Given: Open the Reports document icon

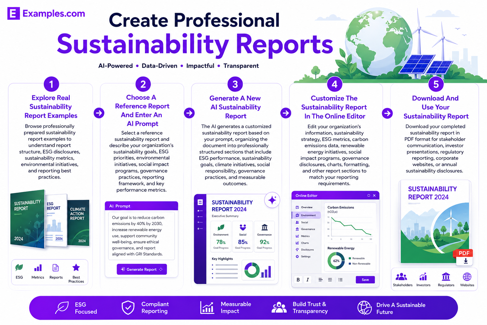Looking at the screenshot, I should coord(55,268).
